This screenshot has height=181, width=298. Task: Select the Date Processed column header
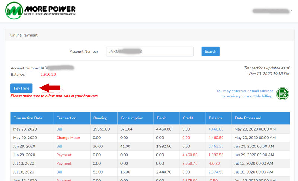pos(248,118)
